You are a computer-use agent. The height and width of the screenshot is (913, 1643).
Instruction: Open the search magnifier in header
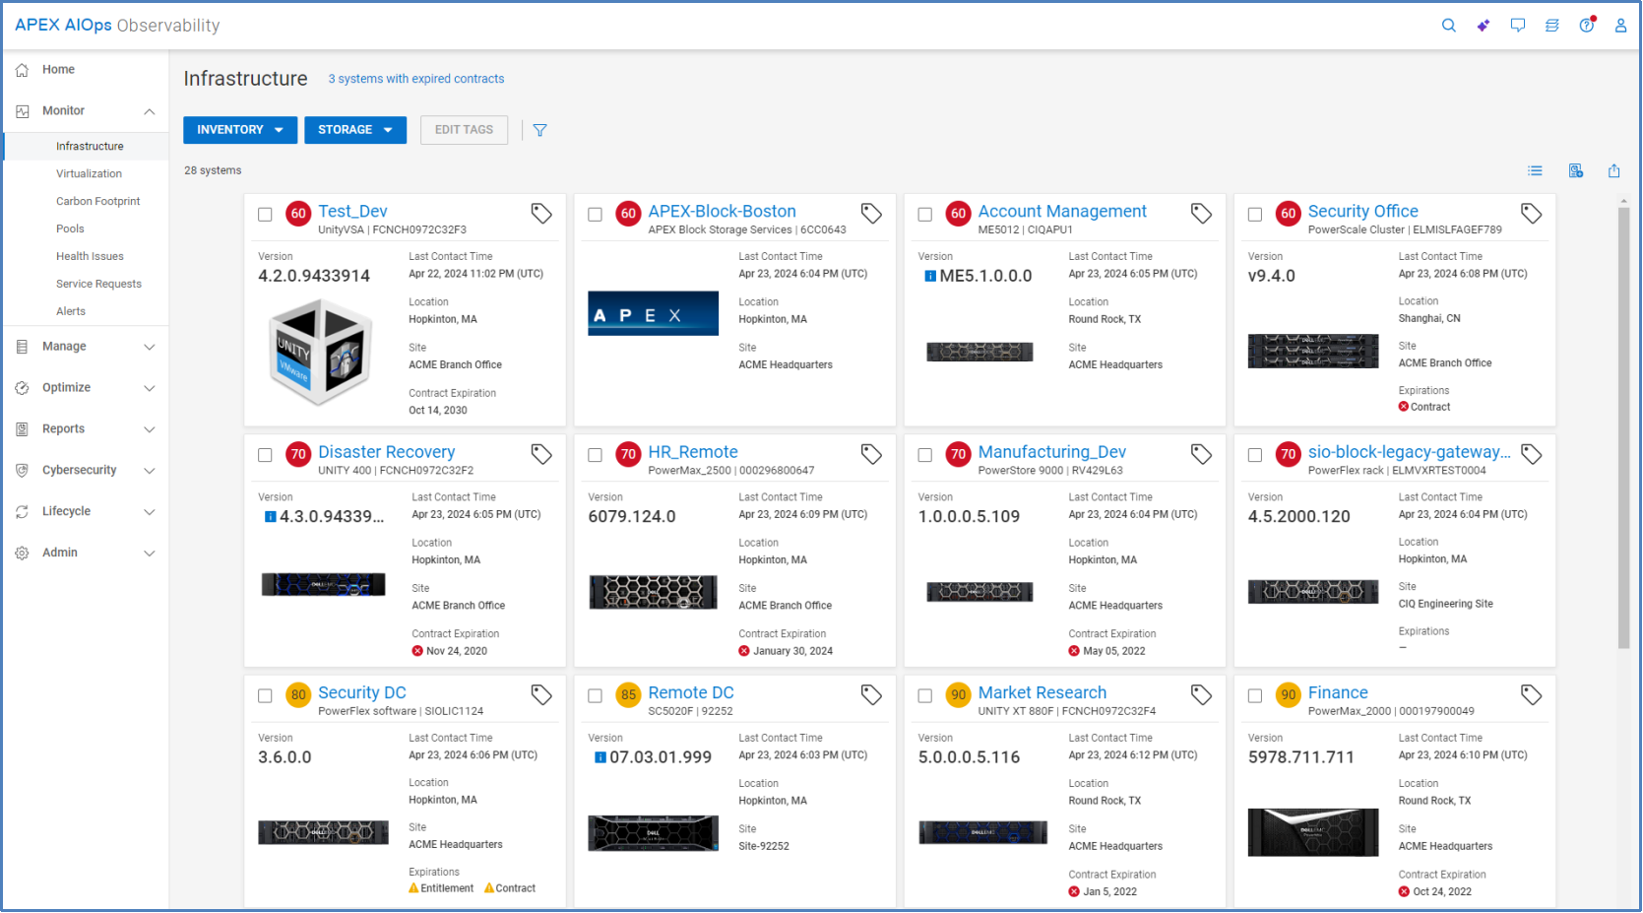click(x=1448, y=26)
